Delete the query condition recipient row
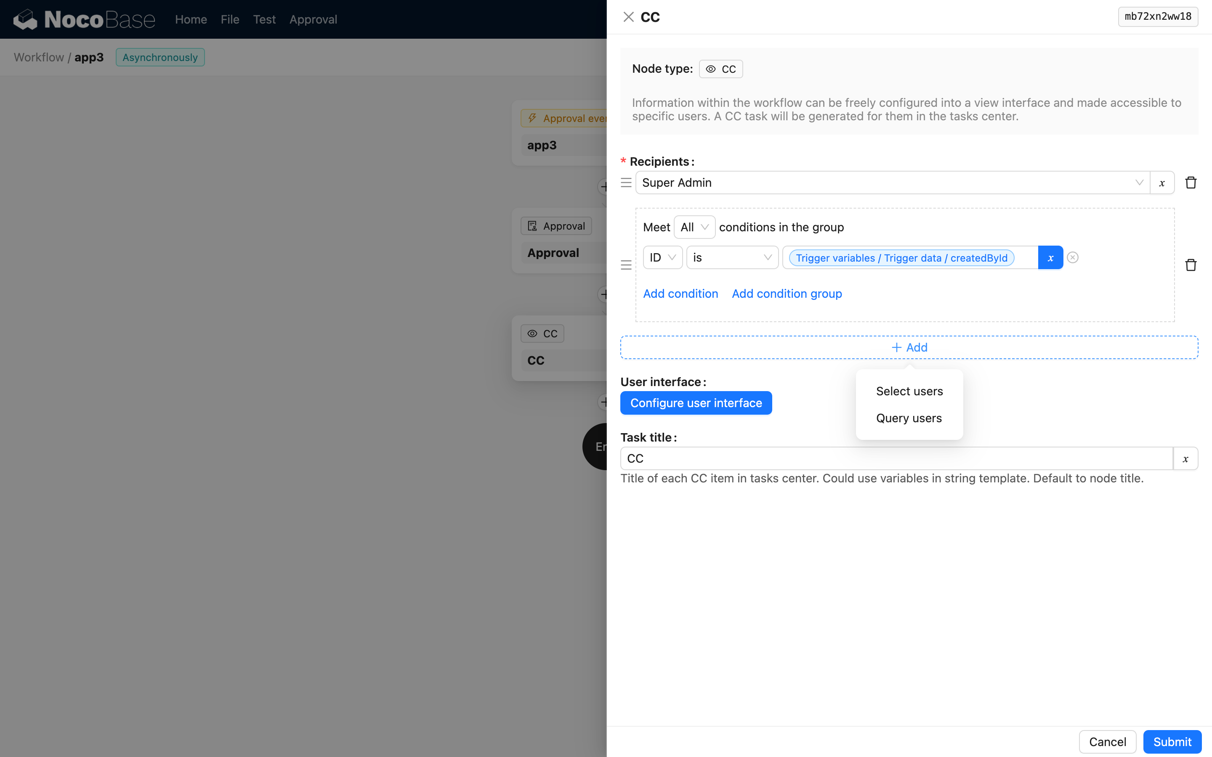This screenshot has width=1212, height=757. (x=1191, y=265)
